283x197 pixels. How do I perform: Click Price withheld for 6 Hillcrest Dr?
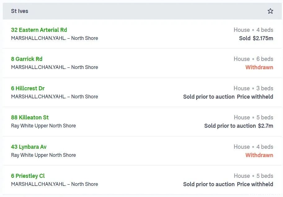(x=255, y=97)
